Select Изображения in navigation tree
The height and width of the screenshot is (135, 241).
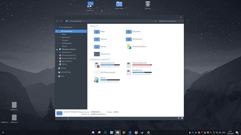[67, 43]
